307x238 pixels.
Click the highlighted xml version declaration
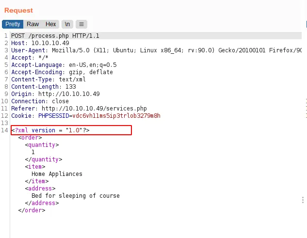[x=50, y=130]
